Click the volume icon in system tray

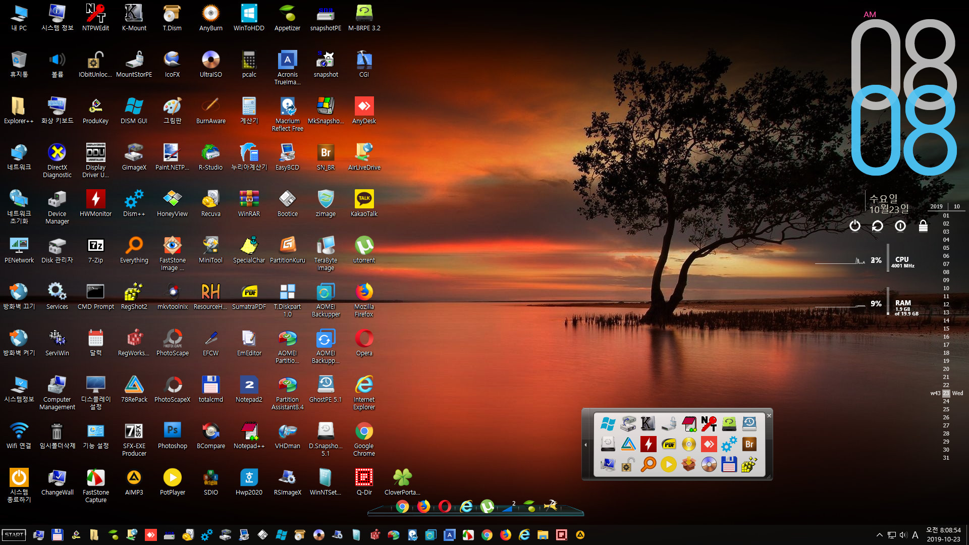pyautogui.click(x=903, y=535)
